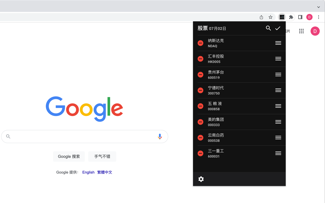Remove 美的集团 000333 via red minus icon
This screenshot has width=325, height=203.
coord(200,122)
